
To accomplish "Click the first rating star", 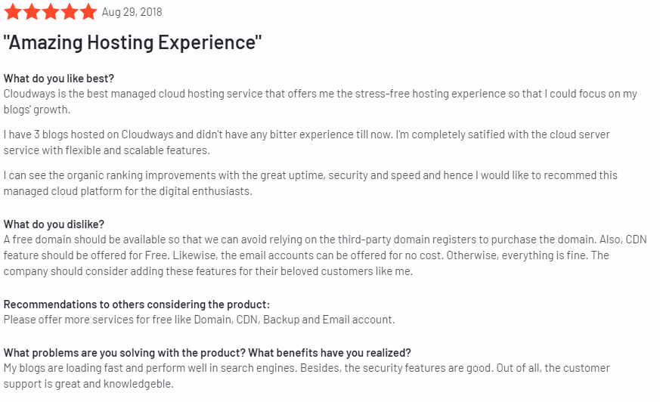I will [x=13, y=12].
